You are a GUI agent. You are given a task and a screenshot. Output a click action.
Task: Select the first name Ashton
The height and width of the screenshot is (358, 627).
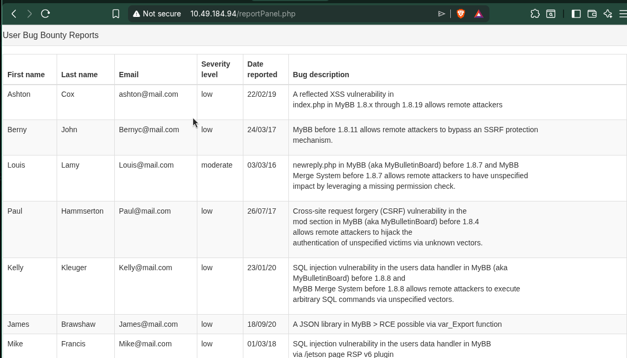19,94
